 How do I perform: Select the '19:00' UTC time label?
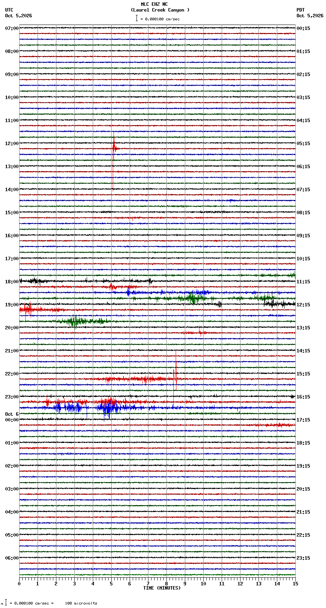[12, 305]
